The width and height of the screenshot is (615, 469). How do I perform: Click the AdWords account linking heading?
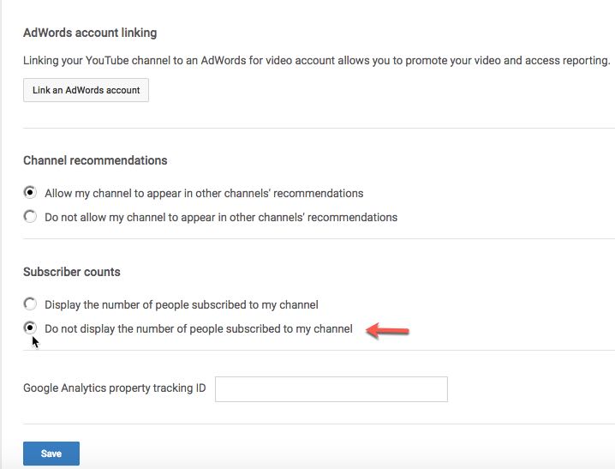90,33
